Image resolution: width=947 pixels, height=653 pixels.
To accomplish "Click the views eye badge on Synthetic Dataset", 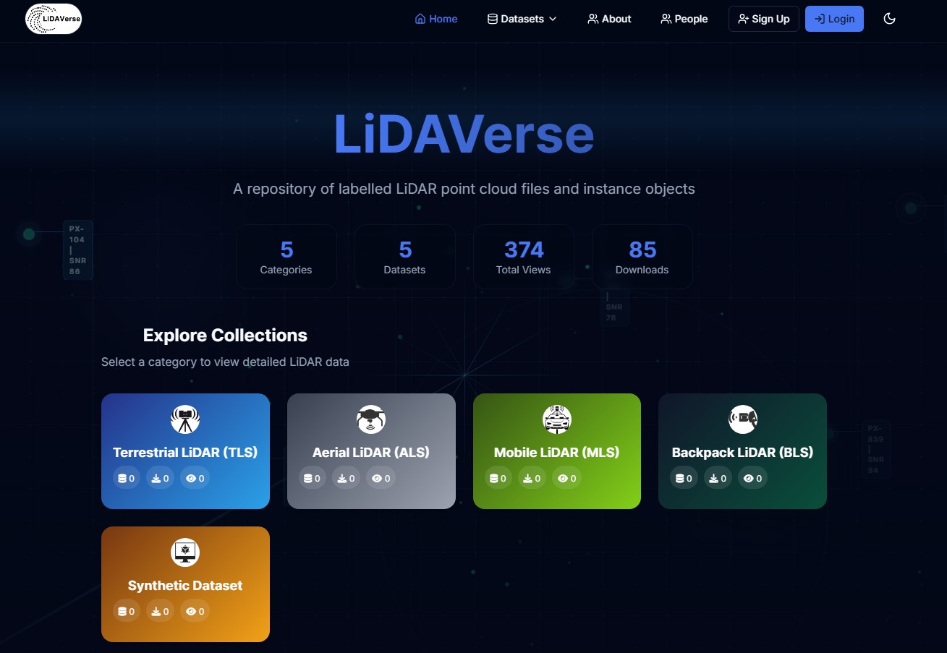I will pos(195,611).
